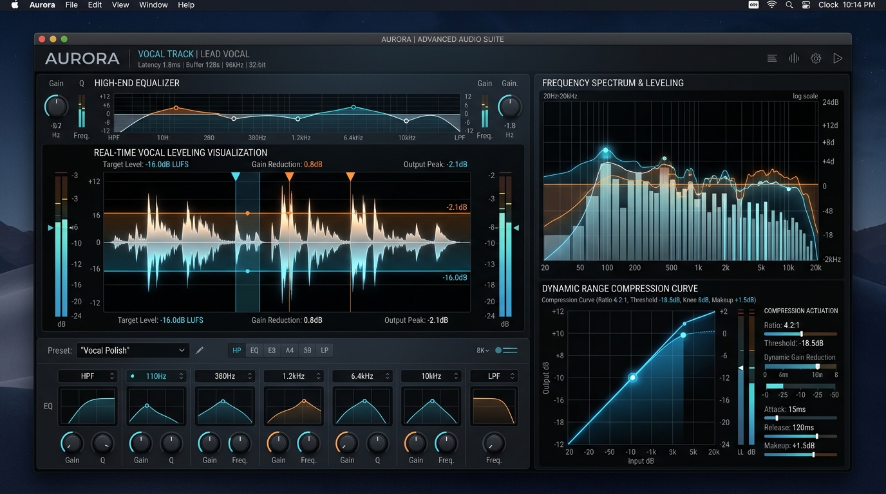Open the Vocal Polish preset dropdown
Screen dimensions: 886x494
[x=133, y=351]
